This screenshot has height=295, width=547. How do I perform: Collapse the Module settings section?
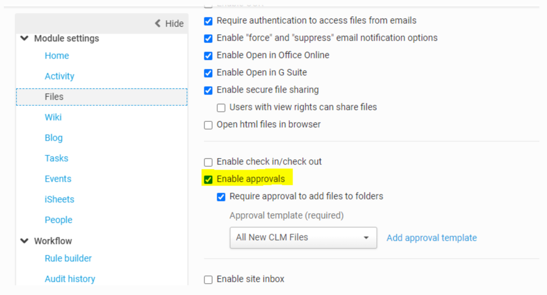click(24, 38)
